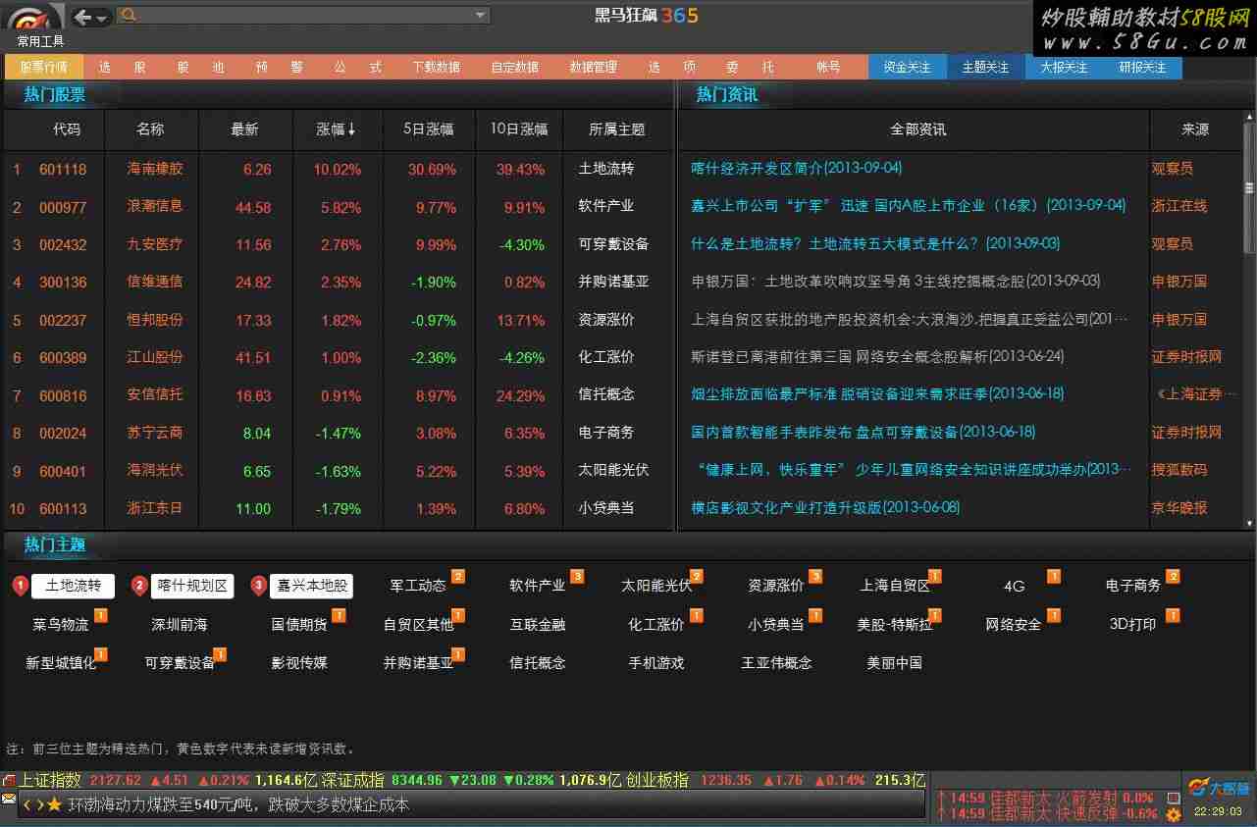Switch to the 主题关注 tab

pyautogui.click(x=985, y=67)
